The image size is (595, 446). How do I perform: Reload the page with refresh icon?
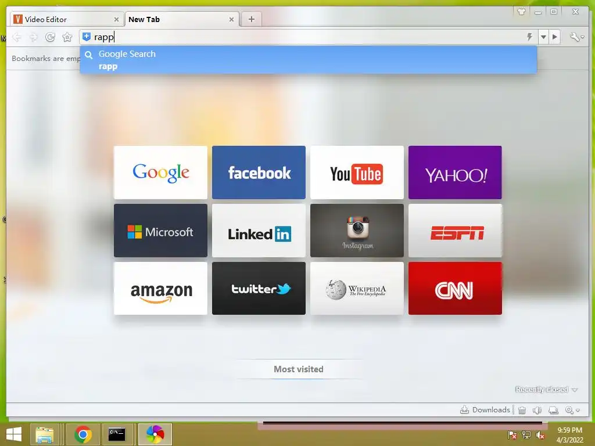coord(50,37)
